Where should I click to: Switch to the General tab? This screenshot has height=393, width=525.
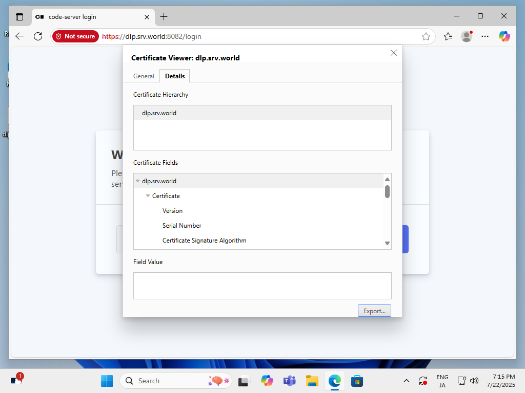point(143,76)
